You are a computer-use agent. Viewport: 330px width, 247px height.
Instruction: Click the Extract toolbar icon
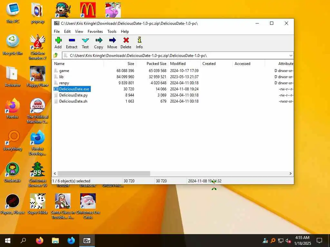click(x=72, y=43)
